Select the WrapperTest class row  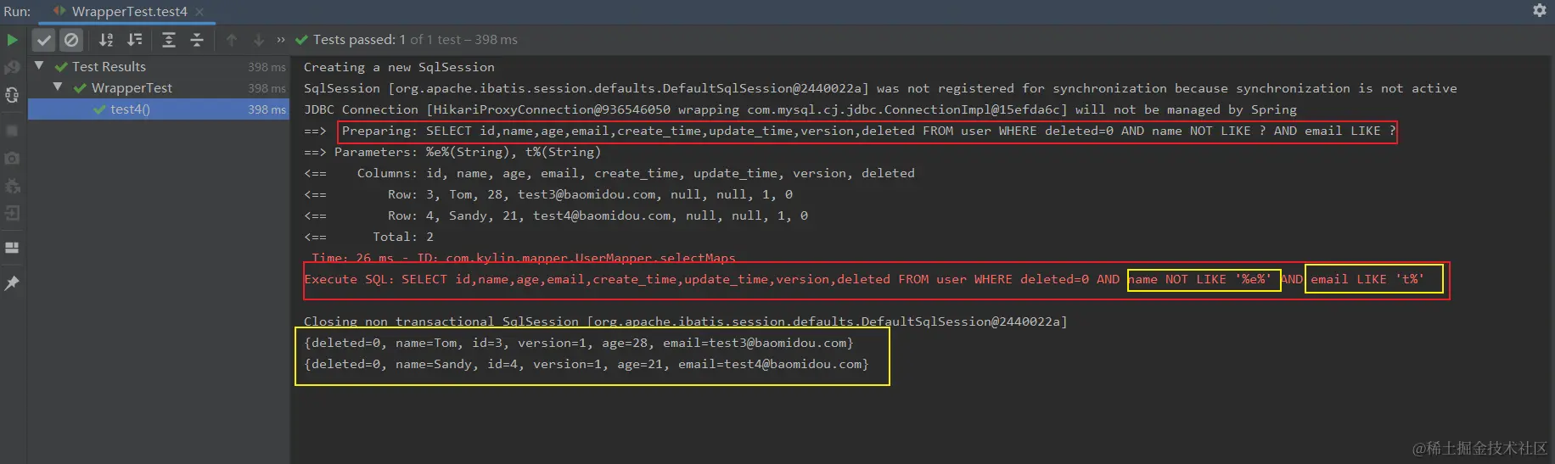(x=159, y=87)
